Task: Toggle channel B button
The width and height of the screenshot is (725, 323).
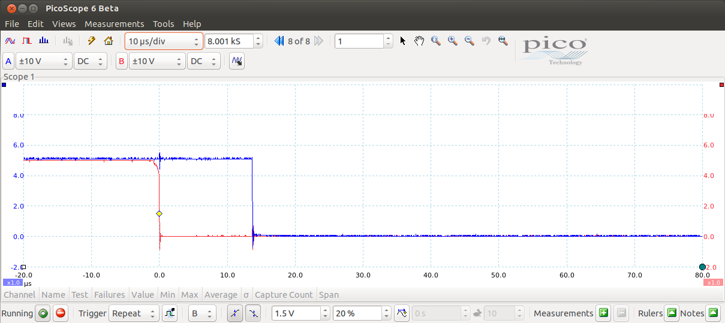Action: (x=121, y=61)
